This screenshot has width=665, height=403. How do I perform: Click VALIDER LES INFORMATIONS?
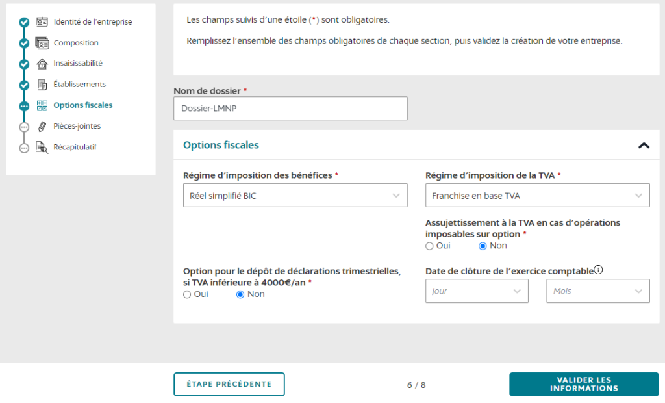tap(583, 384)
